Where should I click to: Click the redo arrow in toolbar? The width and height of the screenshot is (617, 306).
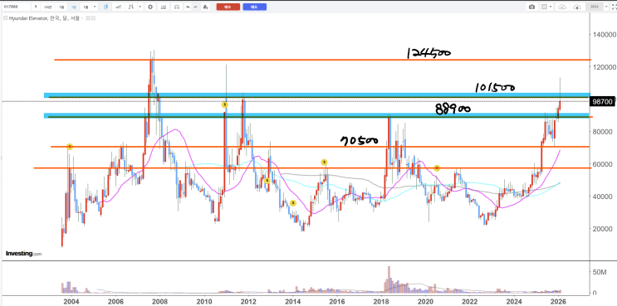pyautogui.click(x=195, y=7)
